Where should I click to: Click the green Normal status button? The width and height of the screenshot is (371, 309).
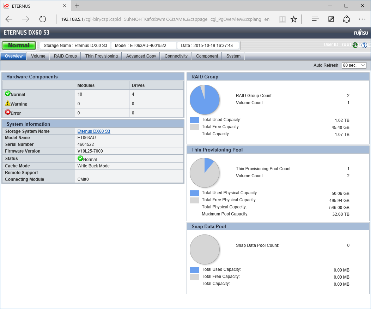pyautogui.click(x=19, y=45)
